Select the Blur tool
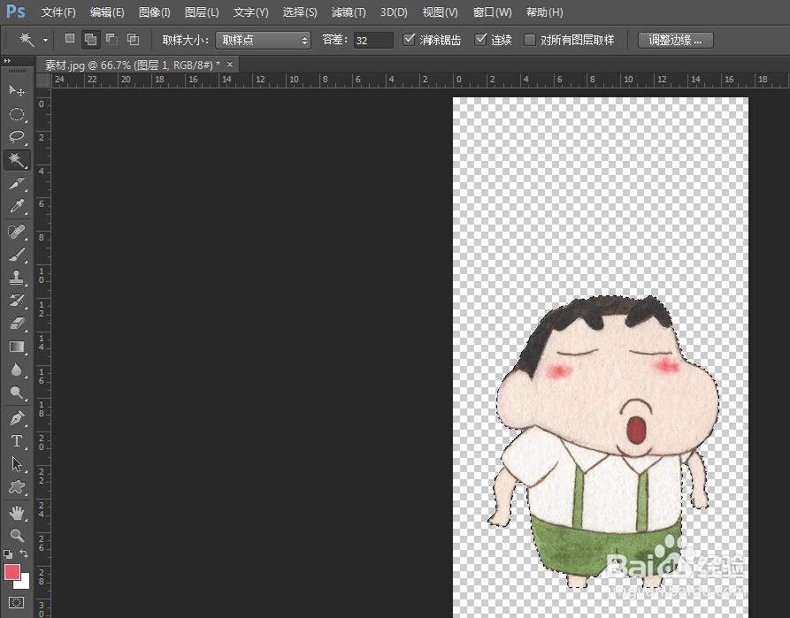 (x=17, y=370)
